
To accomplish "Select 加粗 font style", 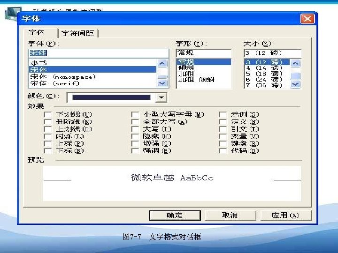I will point(204,74).
